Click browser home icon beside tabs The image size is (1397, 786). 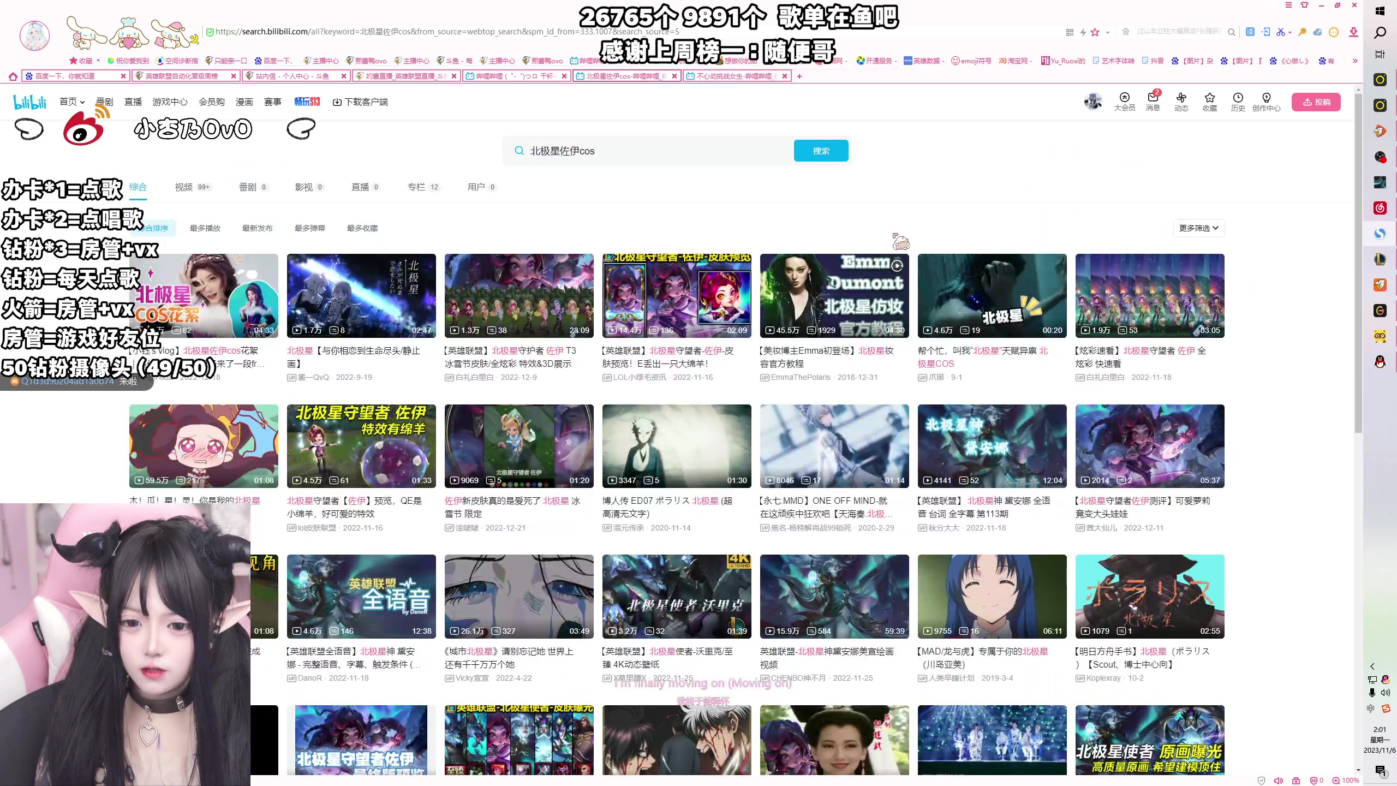tap(13, 76)
